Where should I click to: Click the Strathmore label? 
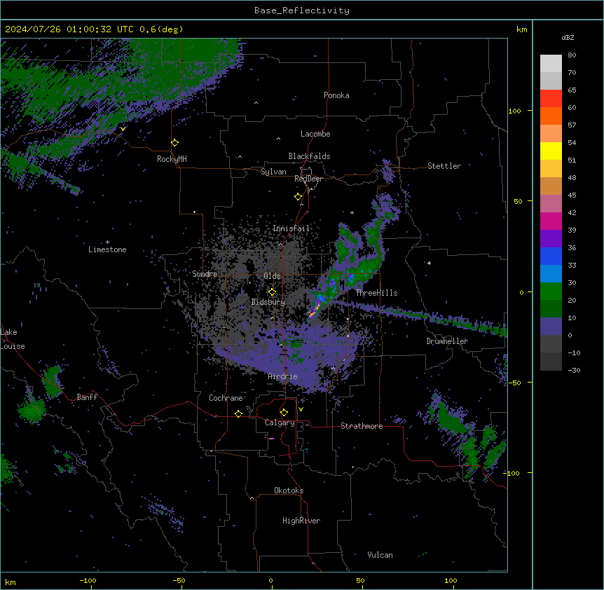coord(362,426)
